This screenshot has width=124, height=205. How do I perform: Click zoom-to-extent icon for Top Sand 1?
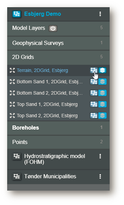12,104
